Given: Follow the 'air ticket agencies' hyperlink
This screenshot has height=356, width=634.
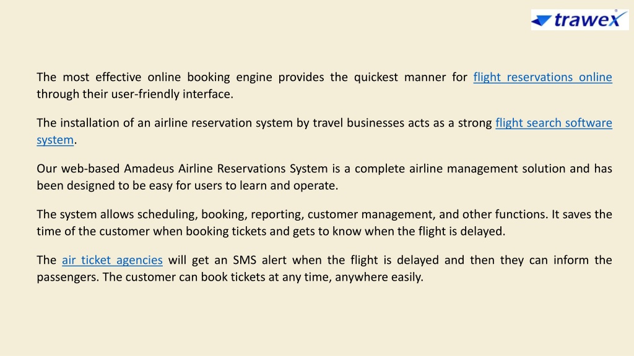Looking at the screenshot, I should [x=113, y=260].
